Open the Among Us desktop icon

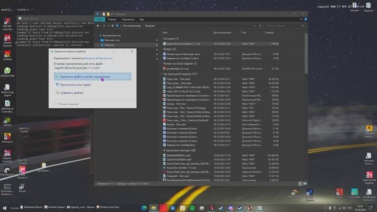pyautogui.click(x=7, y=138)
